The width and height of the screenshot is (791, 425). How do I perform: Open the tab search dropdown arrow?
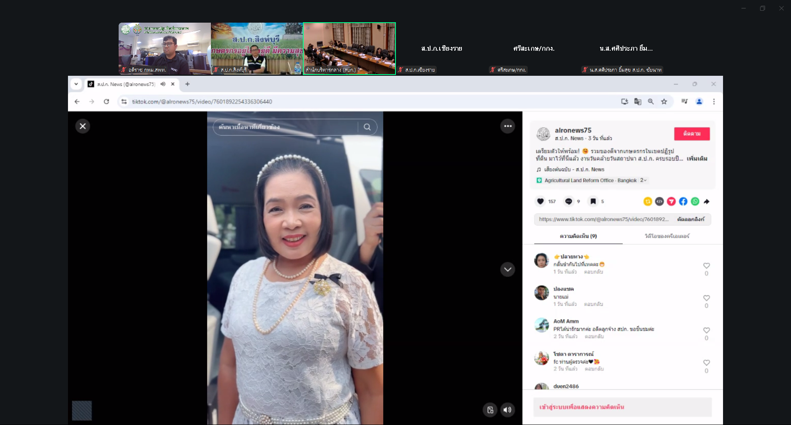point(76,84)
